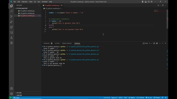Screen dimensions: 177x99
Task: Click the Code terminal label
Action: pos(145,43)
